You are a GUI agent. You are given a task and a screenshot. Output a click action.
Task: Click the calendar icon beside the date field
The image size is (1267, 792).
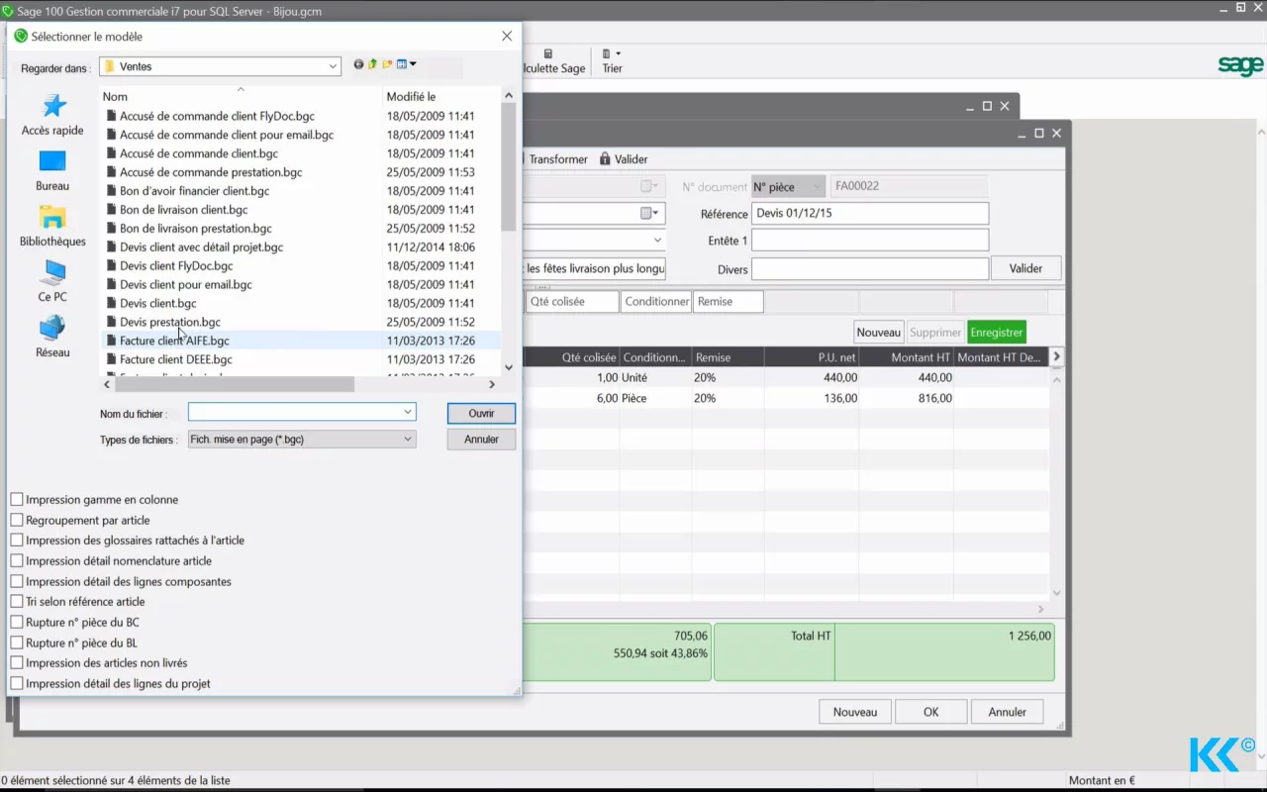648,213
